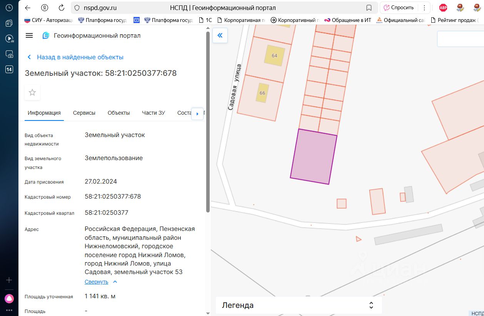Image resolution: width=484 pixels, height=316 pixels.
Task: Collapse address with Свернуть chevron
Action: click(x=115, y=282)
